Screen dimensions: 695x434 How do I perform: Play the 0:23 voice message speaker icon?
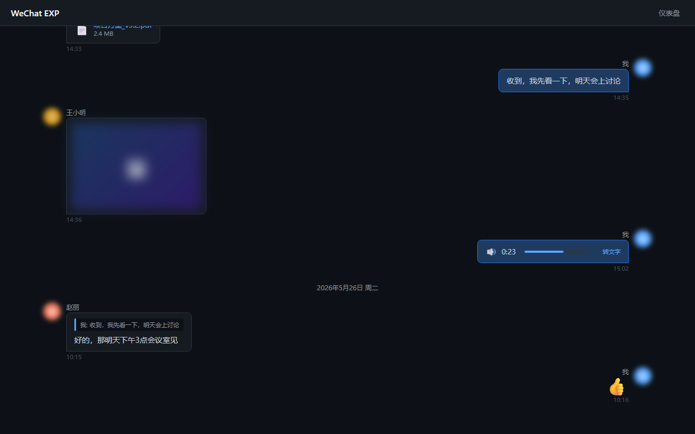coord(491,252)
